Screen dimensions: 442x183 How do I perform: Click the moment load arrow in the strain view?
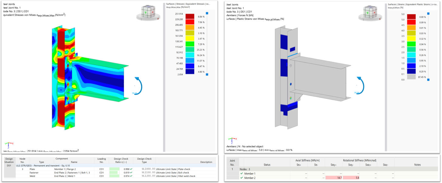tap(361, 85)
